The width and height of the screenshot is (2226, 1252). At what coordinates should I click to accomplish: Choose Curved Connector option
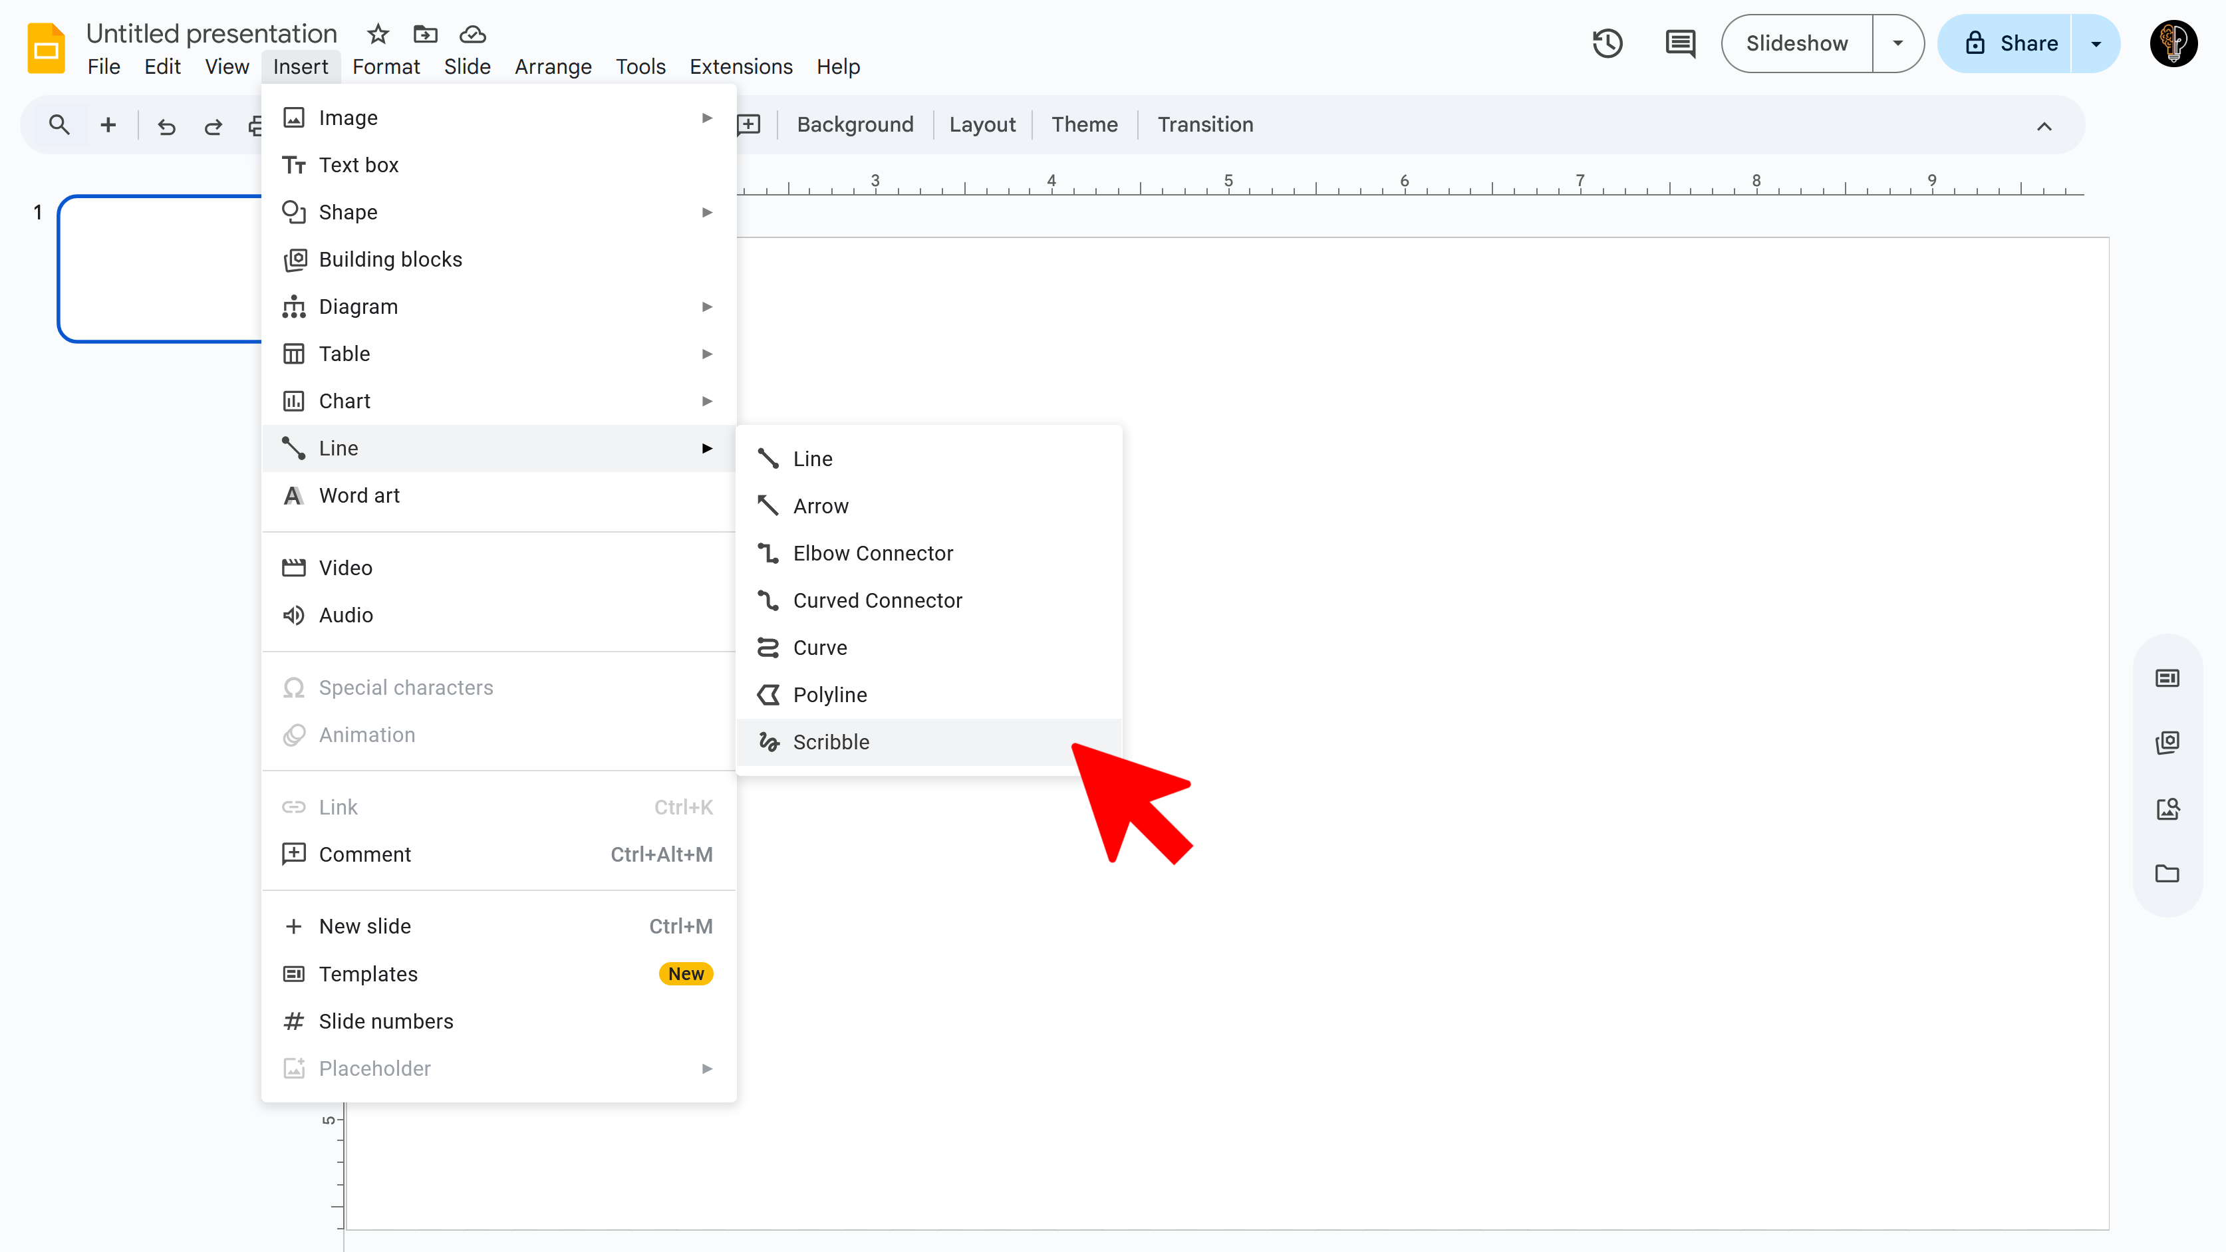[x=929, y=600]
